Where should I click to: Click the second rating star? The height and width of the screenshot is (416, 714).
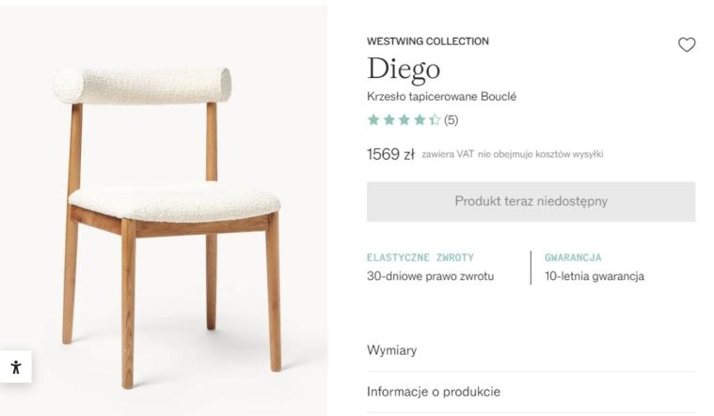pos(389,119)
